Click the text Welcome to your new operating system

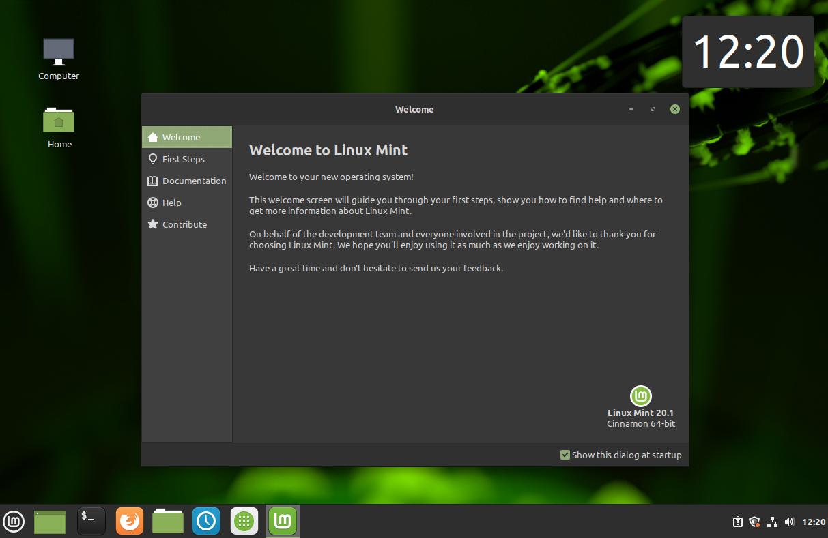coord(331,177)
